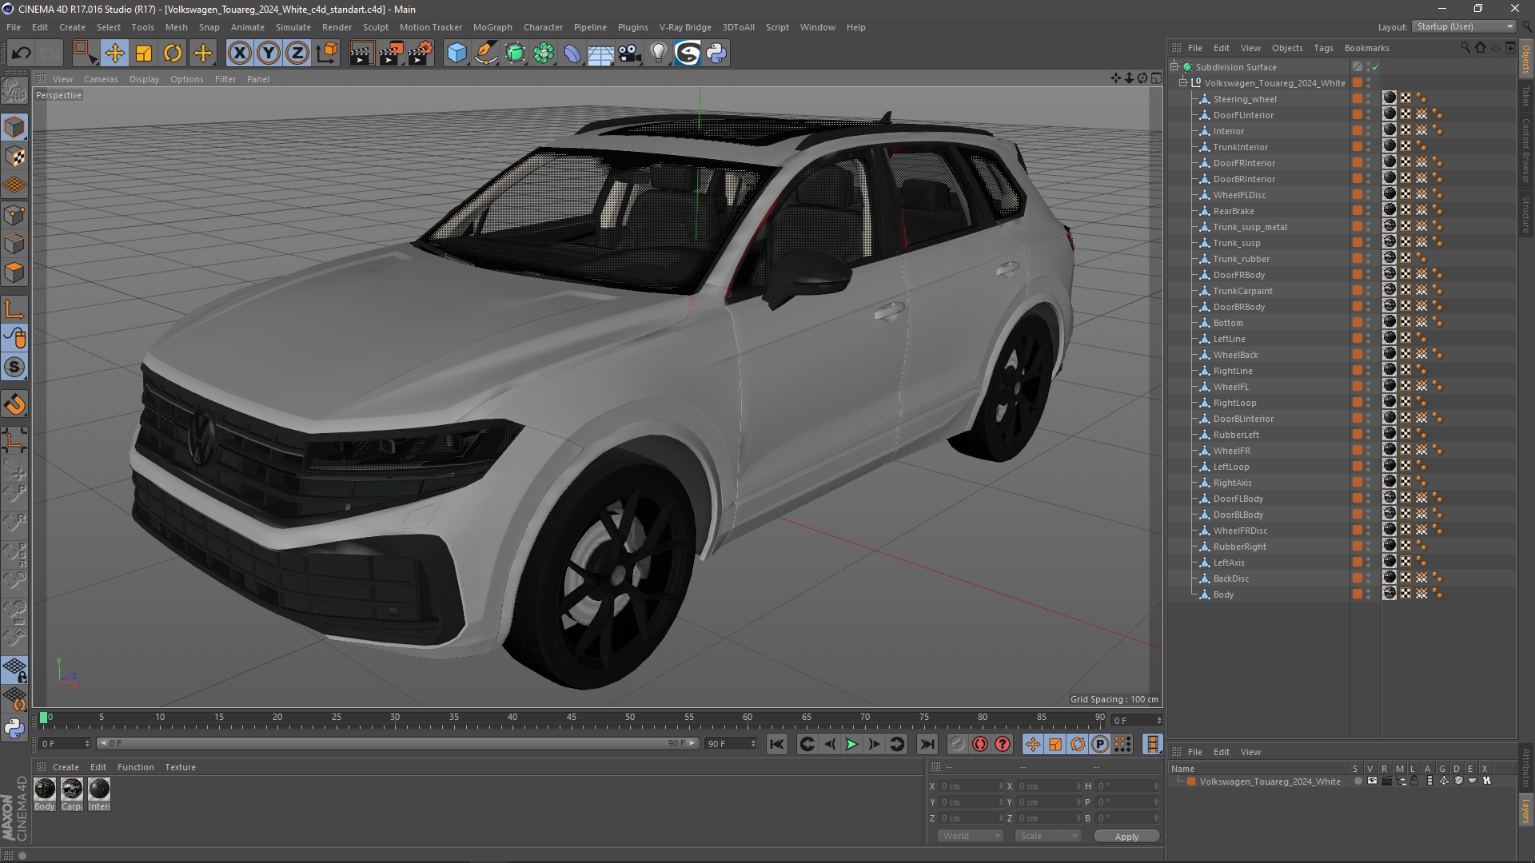This screenshot has height=863, width=1535.
Task: Collapse the Volkswagen_Touareg_2024_White null object
Action: tap(1183, 83)
